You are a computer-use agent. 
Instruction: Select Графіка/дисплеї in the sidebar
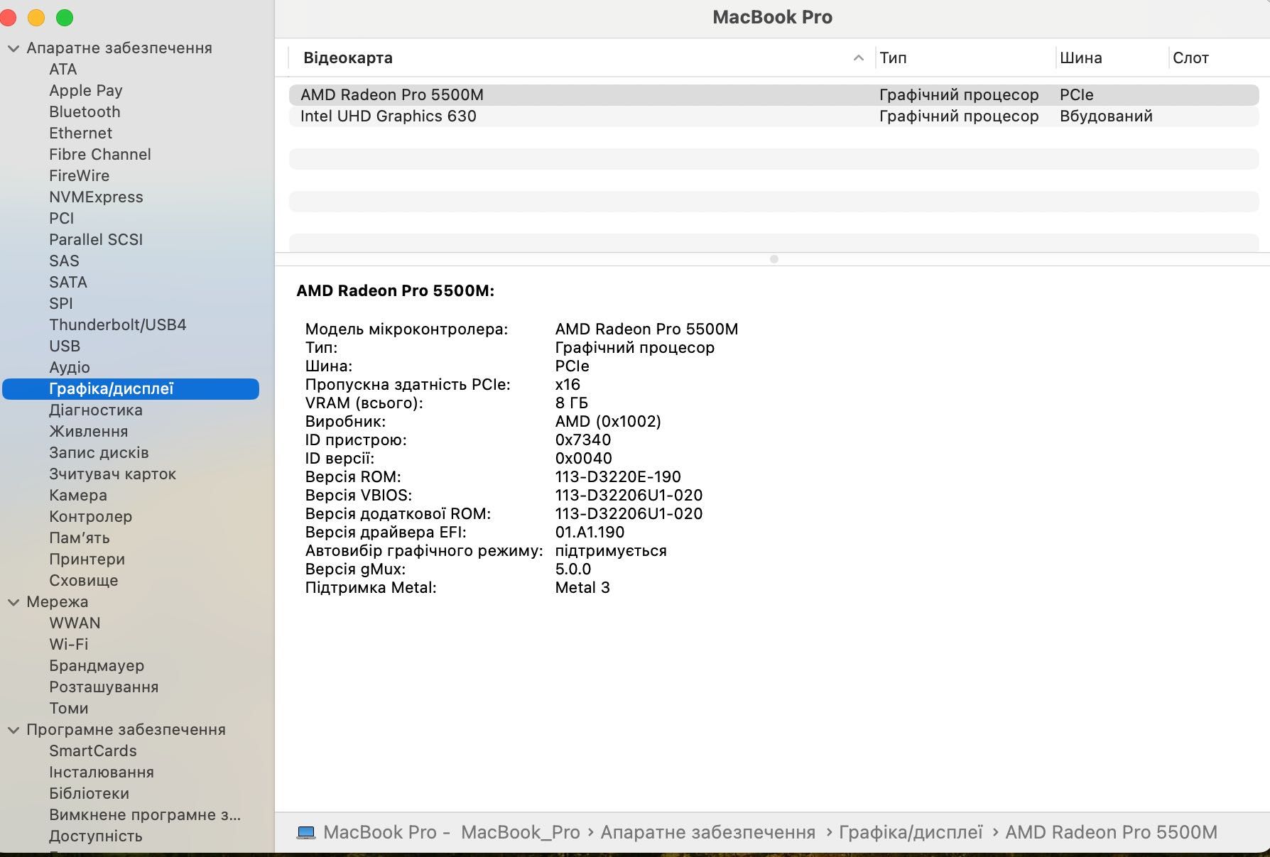131,389
